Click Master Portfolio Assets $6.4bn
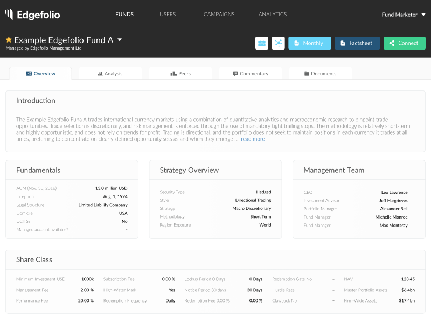Image resolution: width=431 pixels, height=323 pixels. click(x=408, y=290)
